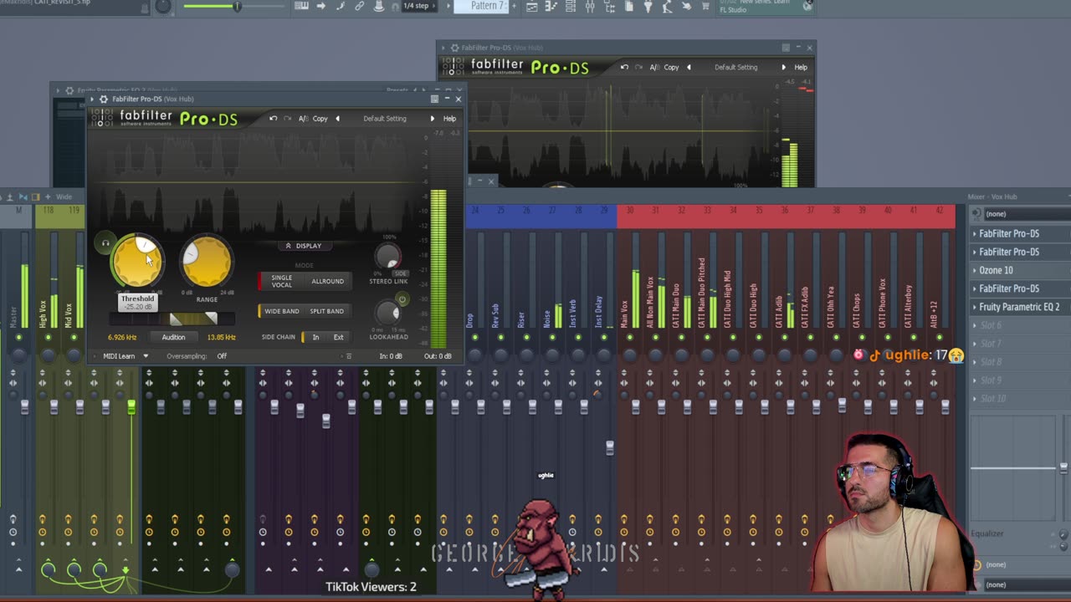This screenshot has width=1071, height=602.
Task: Open Fruity Parametric EQ 2 slot
Action: pyautogui.click(x=1019, y=307)
